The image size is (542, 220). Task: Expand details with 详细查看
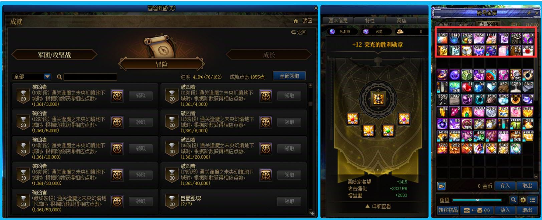(378, 206)
